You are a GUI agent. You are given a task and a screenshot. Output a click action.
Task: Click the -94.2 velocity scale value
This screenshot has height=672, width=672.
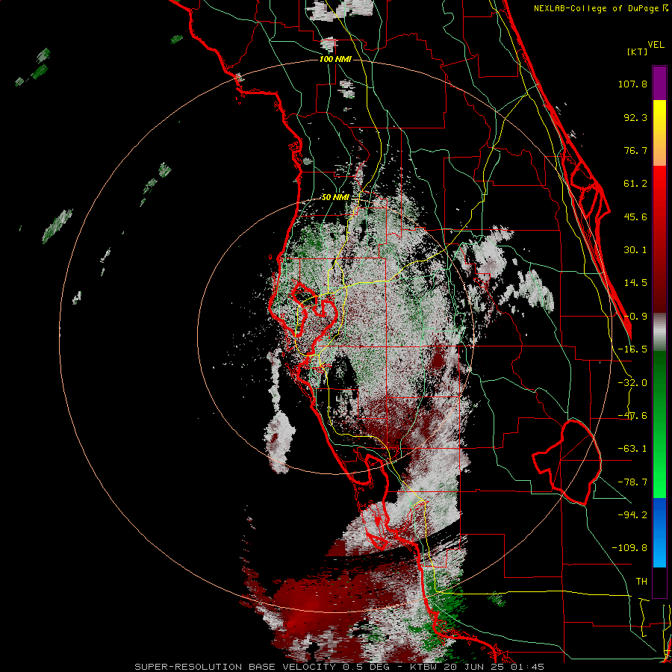tap(632, 514)
